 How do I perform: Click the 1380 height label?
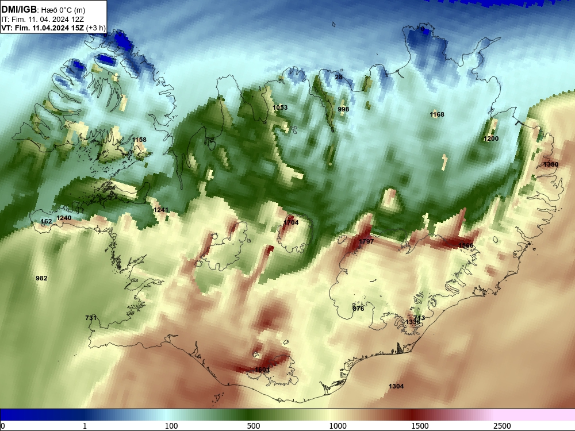[551, 164]
